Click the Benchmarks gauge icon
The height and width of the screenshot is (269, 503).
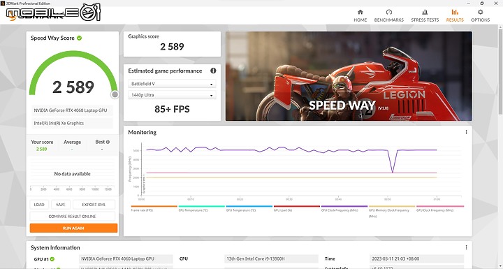(389, 12)
